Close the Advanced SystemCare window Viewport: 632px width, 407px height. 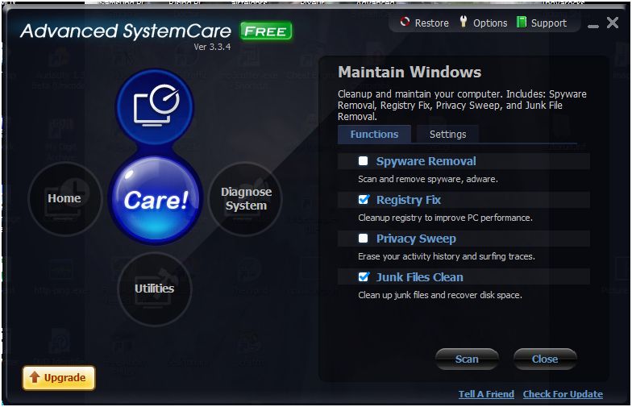pyautogui.click(x=613, y=23)
